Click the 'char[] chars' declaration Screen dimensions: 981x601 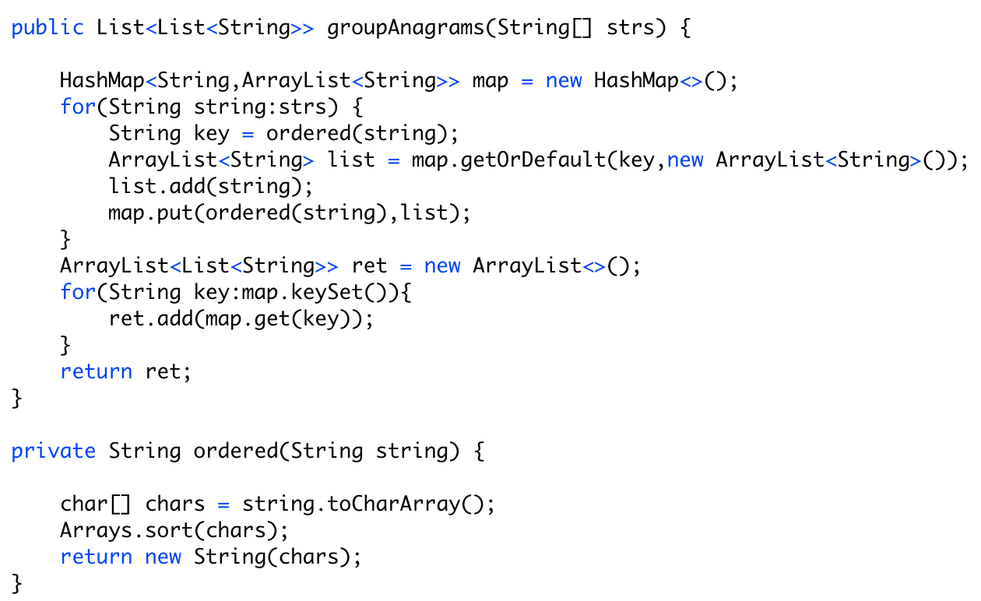(x=132, y=504)
